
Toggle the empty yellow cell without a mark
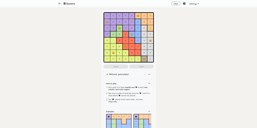(x=113, y=40)
